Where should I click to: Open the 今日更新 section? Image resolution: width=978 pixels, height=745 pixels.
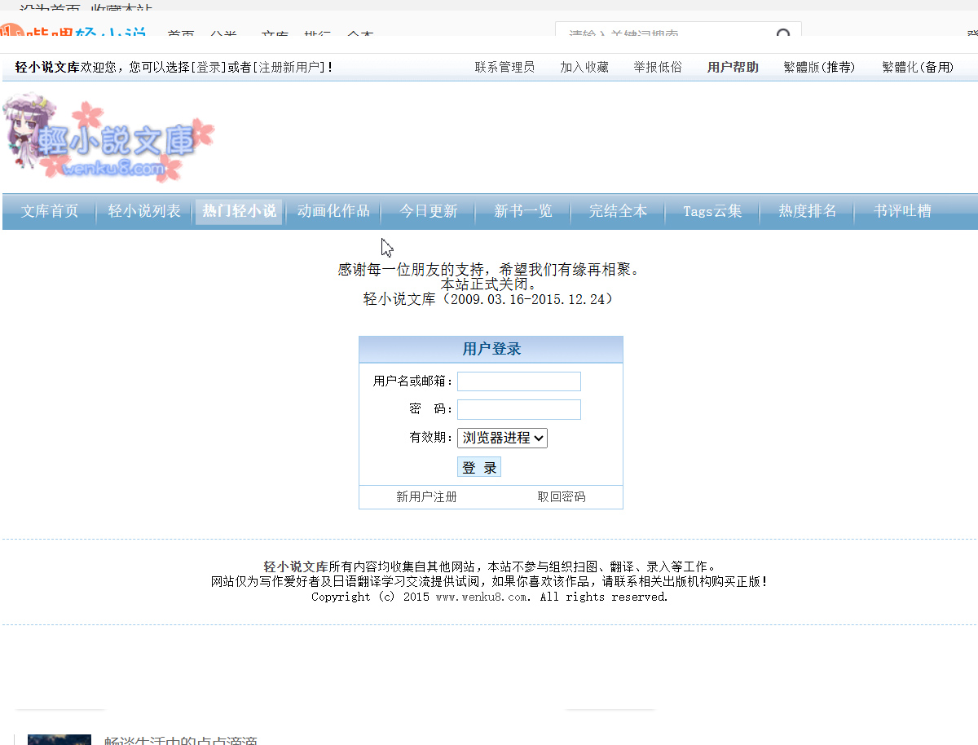point(428,211)
